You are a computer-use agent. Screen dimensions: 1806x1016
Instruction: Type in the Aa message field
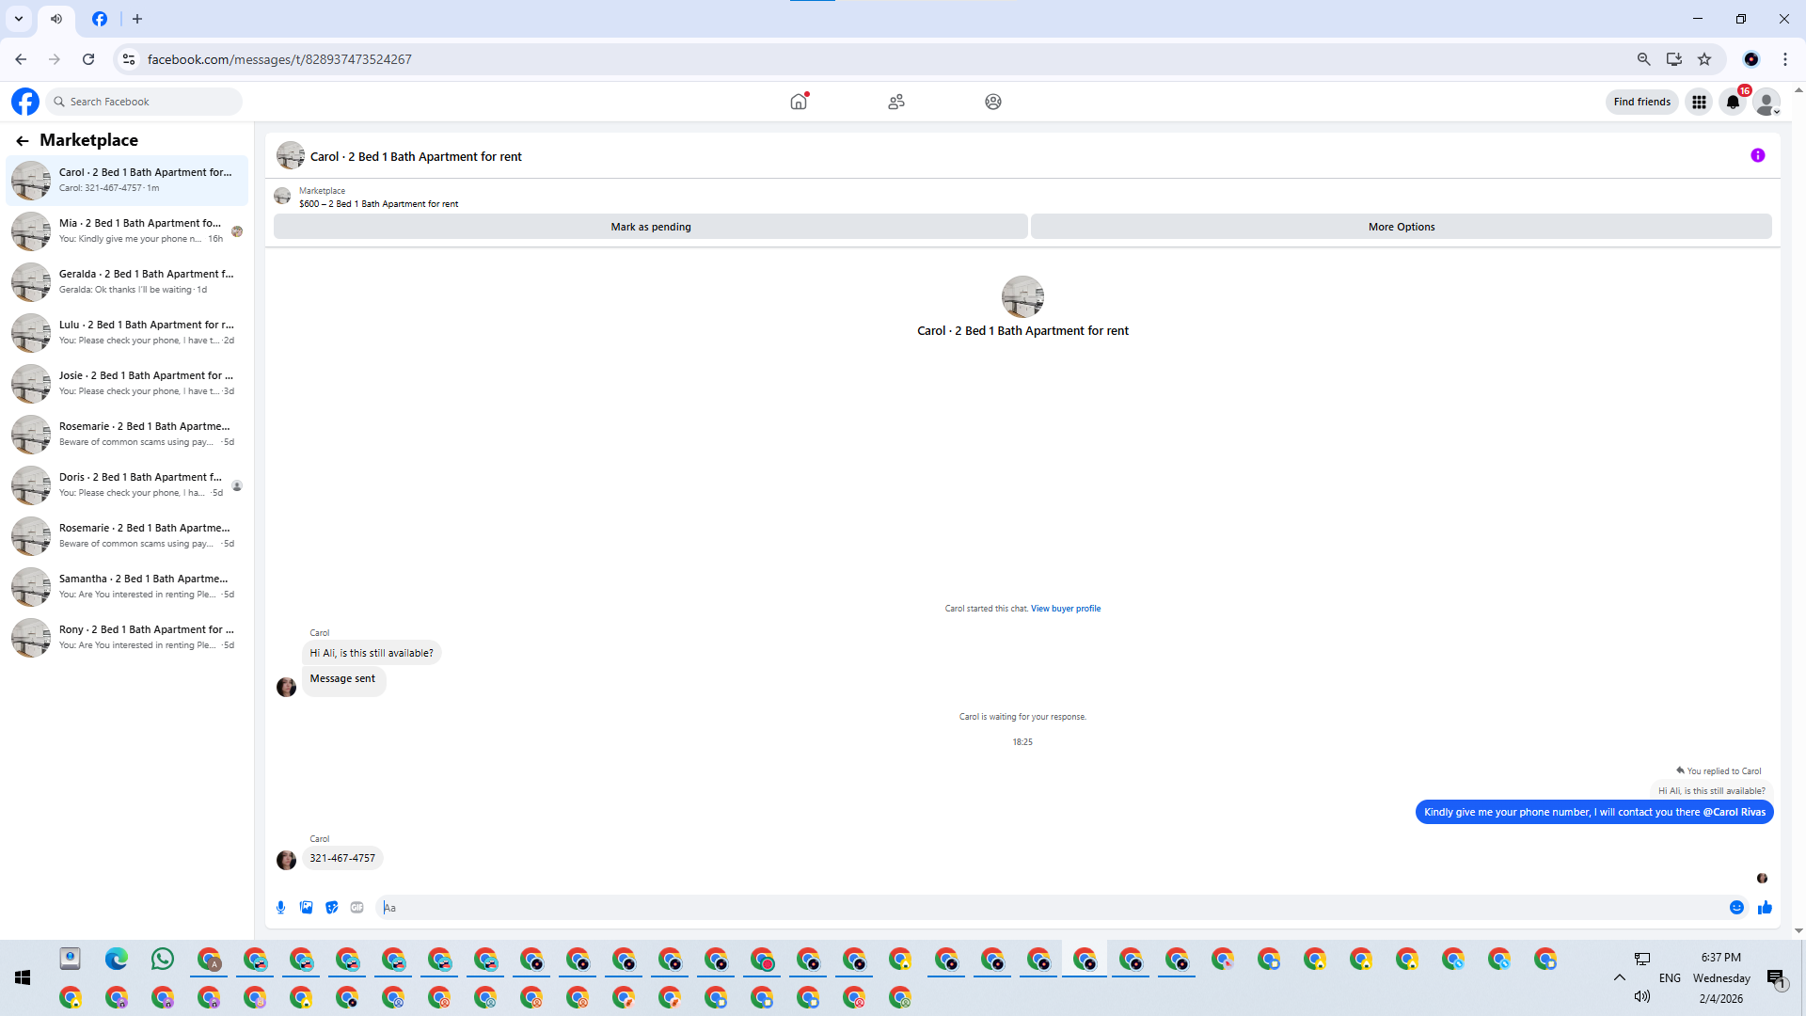(1035, 907)
